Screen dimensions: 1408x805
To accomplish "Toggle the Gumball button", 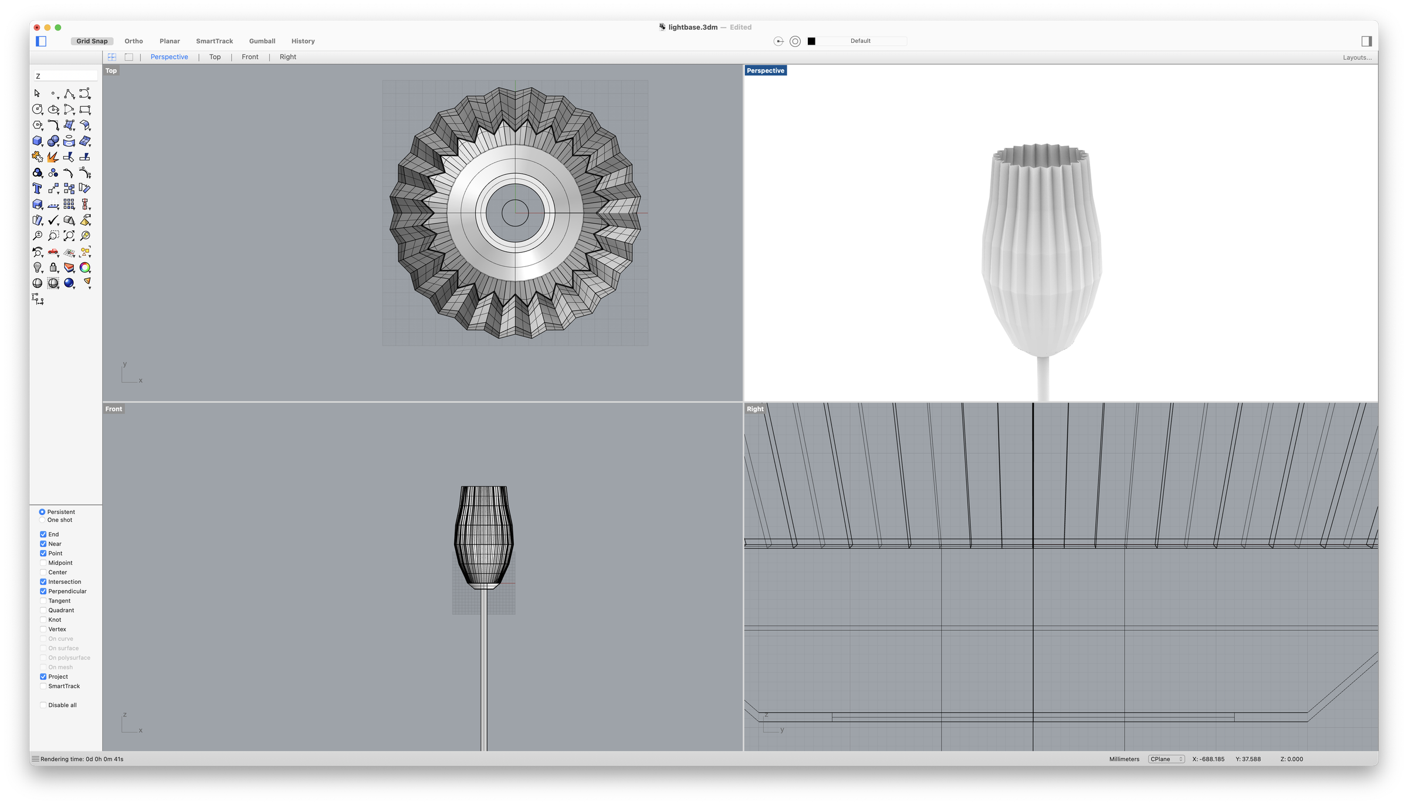I will [x=262, y=41].
